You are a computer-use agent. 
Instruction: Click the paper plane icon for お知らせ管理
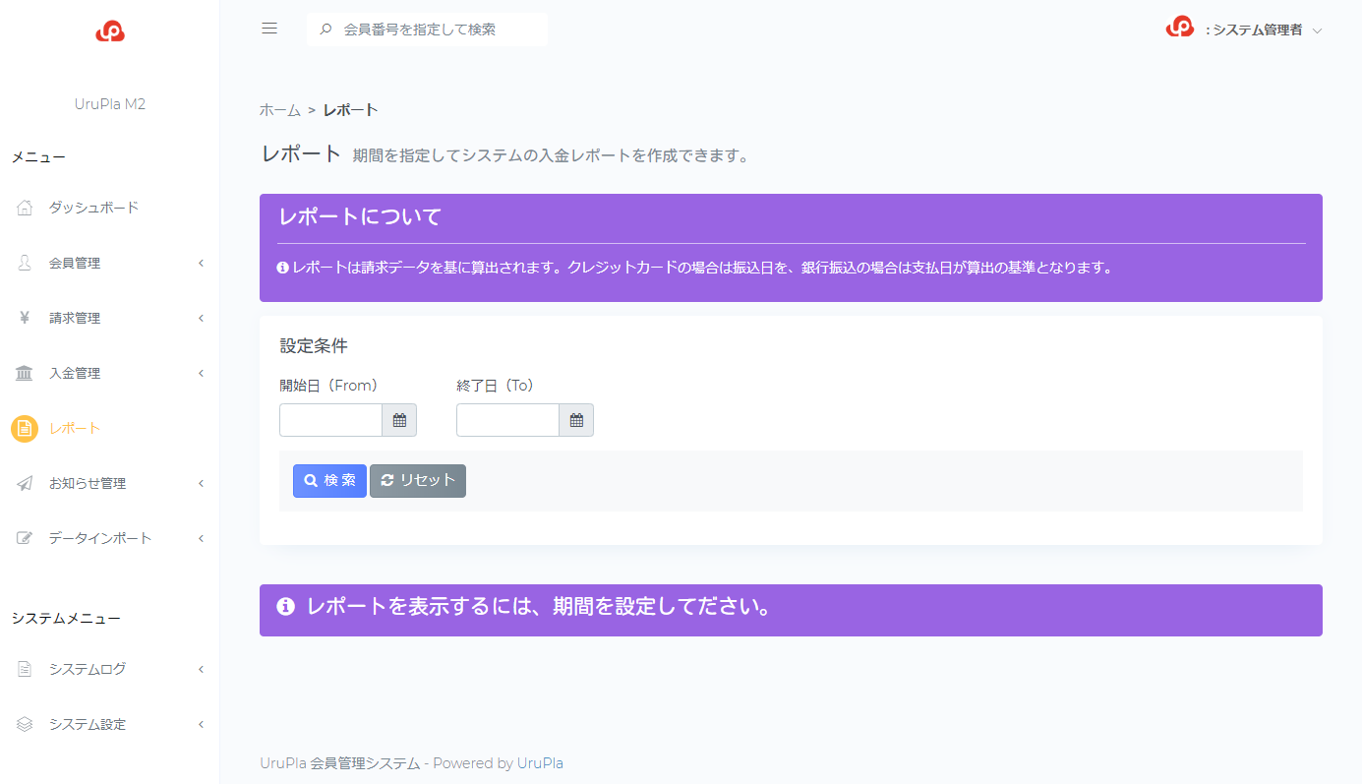click(x=25, y=483)
